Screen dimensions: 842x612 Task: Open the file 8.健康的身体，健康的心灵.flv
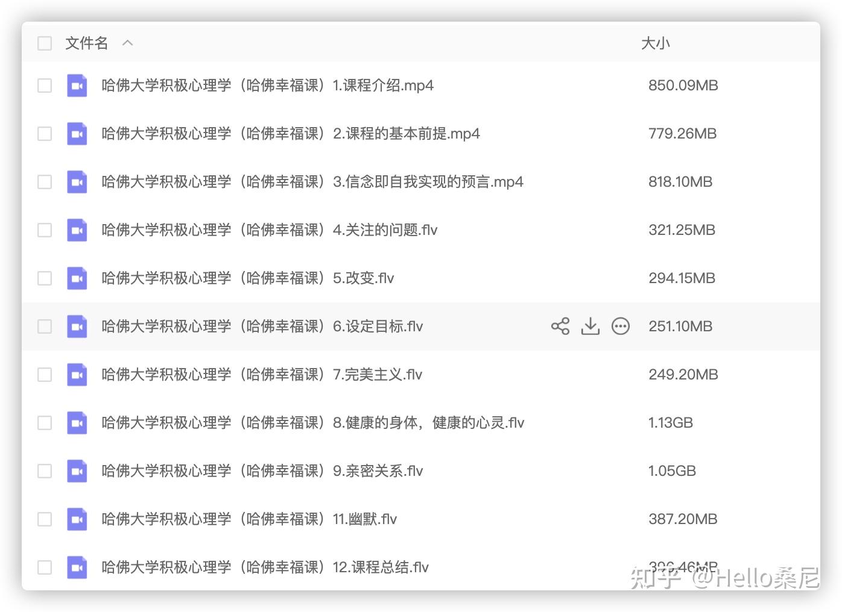pyautogui.click(x=313, y=423)
